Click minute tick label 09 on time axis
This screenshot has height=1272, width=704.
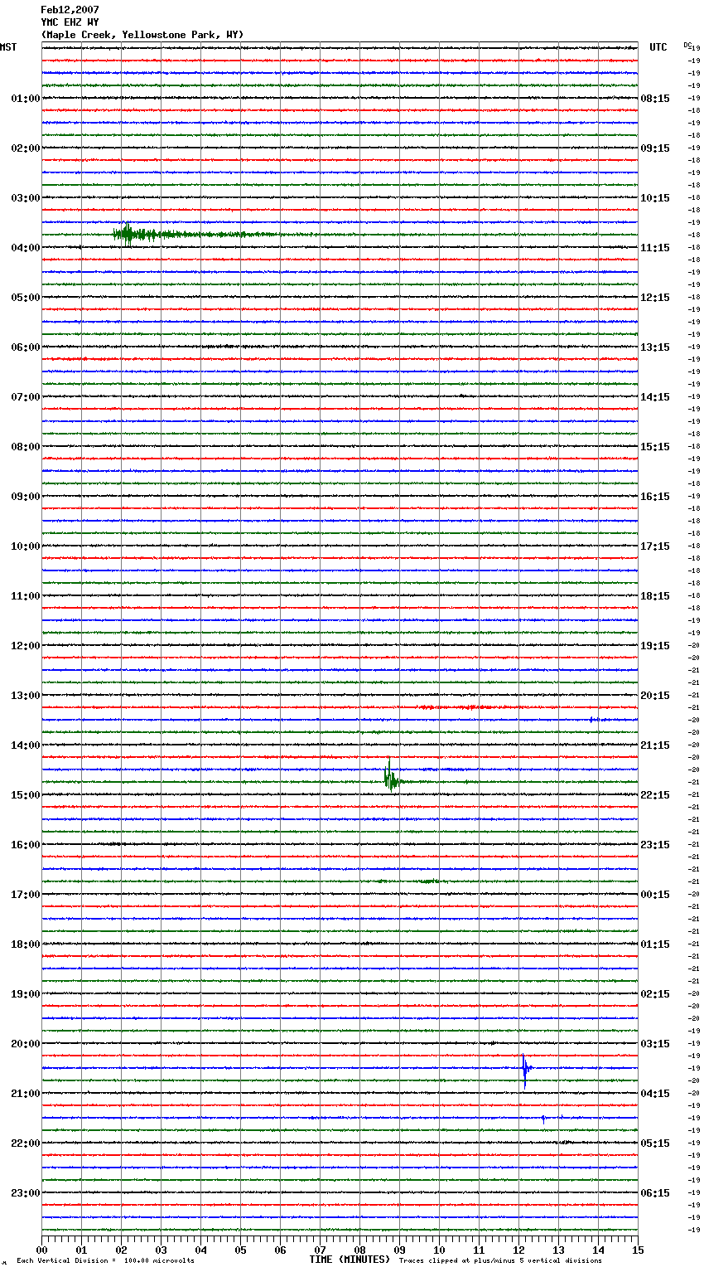[400, 1250]
